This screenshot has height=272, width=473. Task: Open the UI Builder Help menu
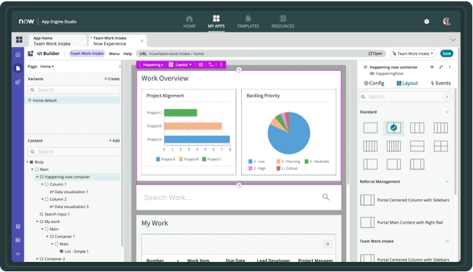click(128, 53)
